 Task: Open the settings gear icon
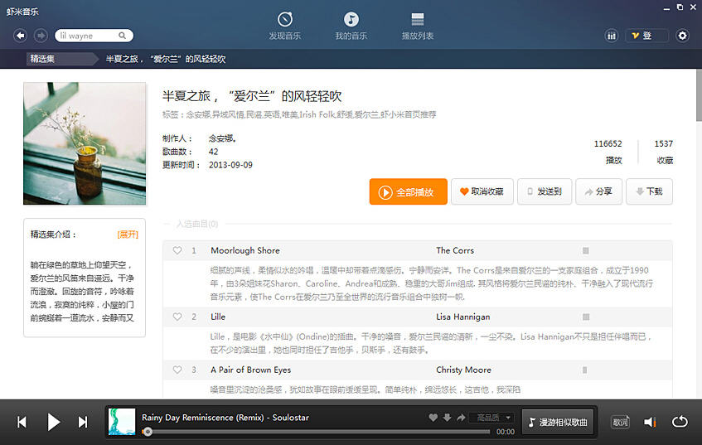pos(682,36)
